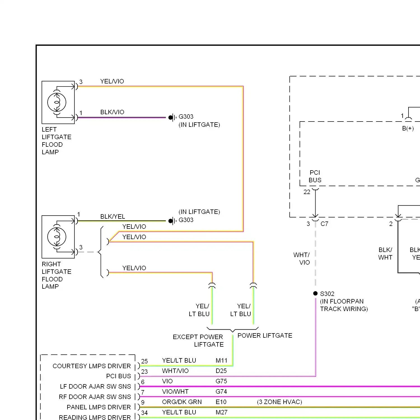Click PCI BUS in lower module pin list

tap(118, 376)
